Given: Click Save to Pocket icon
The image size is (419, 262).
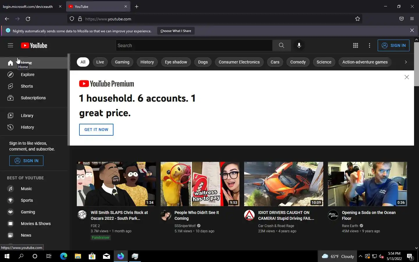Looking at the screenshot, I should [402, 19].
